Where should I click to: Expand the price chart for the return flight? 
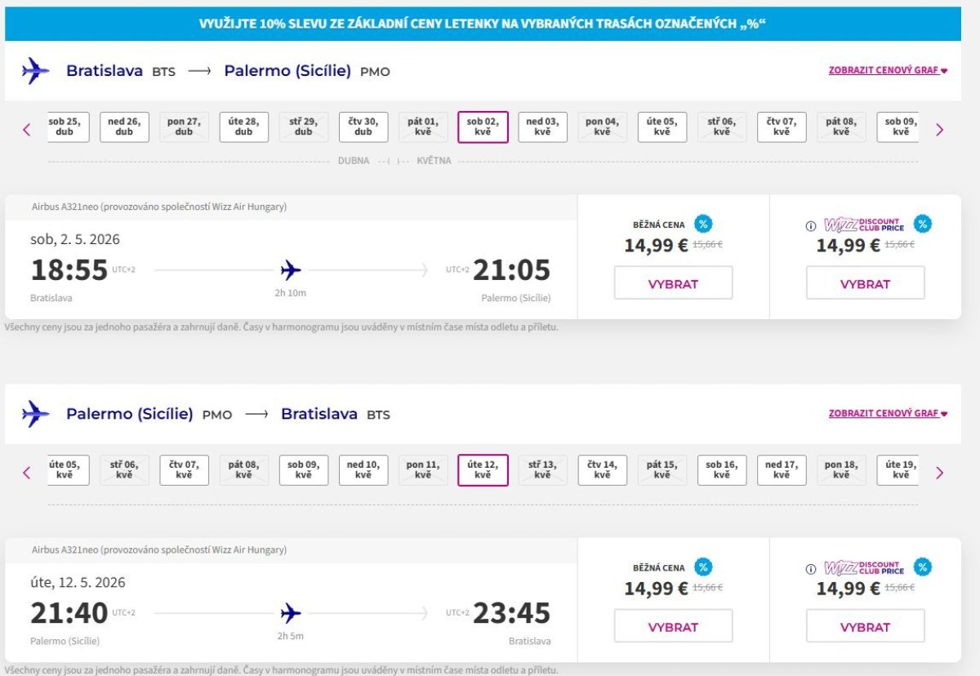[x=888, y=414]
